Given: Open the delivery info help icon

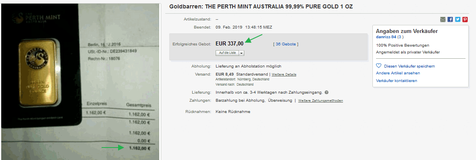Looking at the screenshot, I should [326, 92].
